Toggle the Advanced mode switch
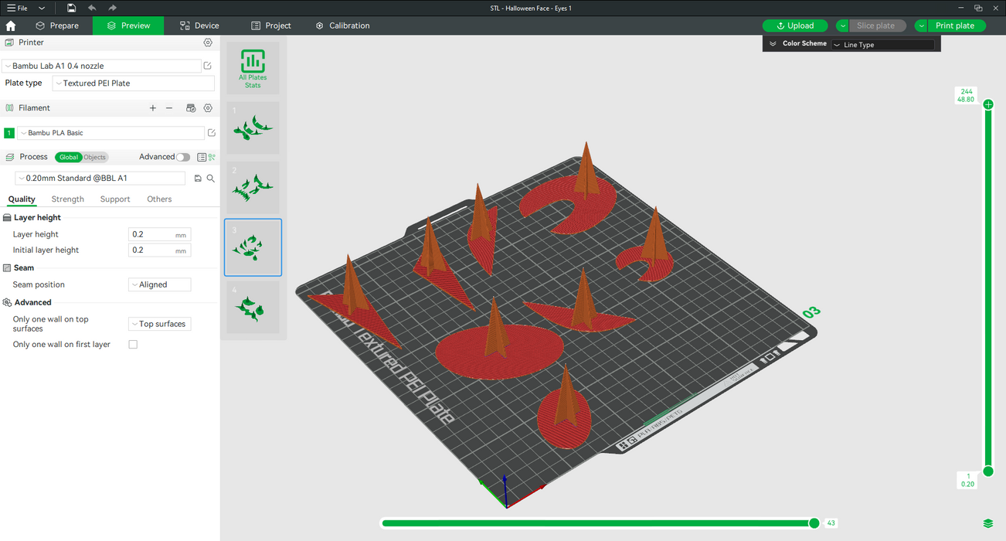 pyautogui.click(x=183, y=157)
